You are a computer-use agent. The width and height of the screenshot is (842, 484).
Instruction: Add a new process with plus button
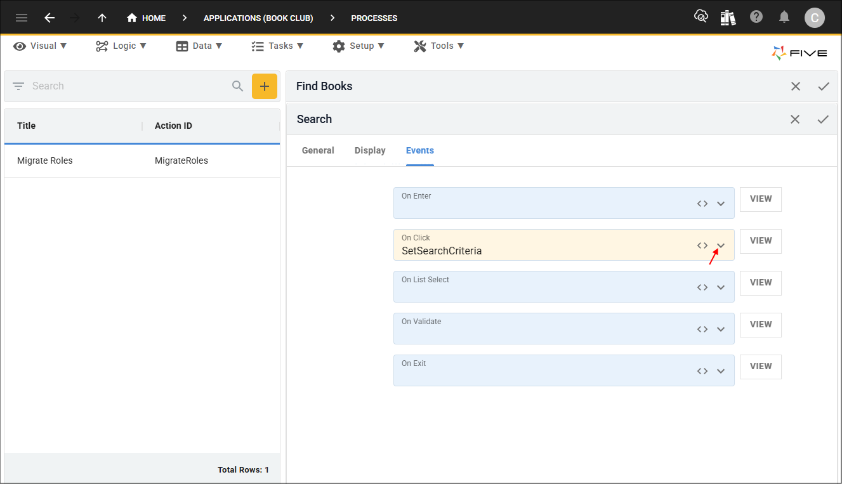point(265,86)
